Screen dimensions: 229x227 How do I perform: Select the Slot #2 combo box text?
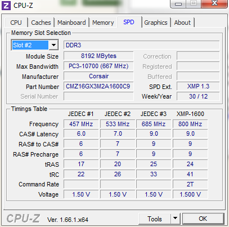[x=30, y=45]
